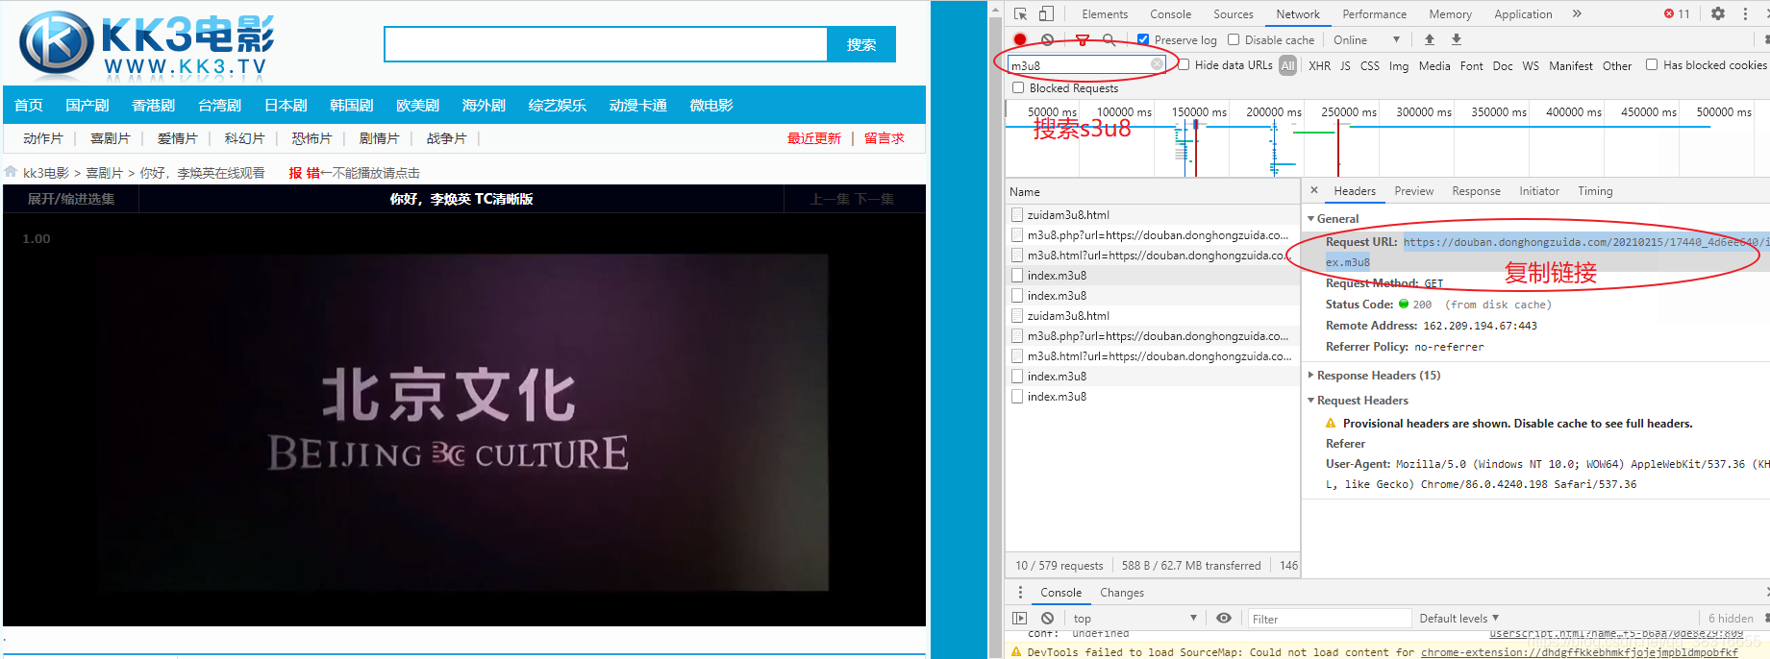Clear the console with the ban icon
This screenshot has width=1770, height=659.
1048,618
